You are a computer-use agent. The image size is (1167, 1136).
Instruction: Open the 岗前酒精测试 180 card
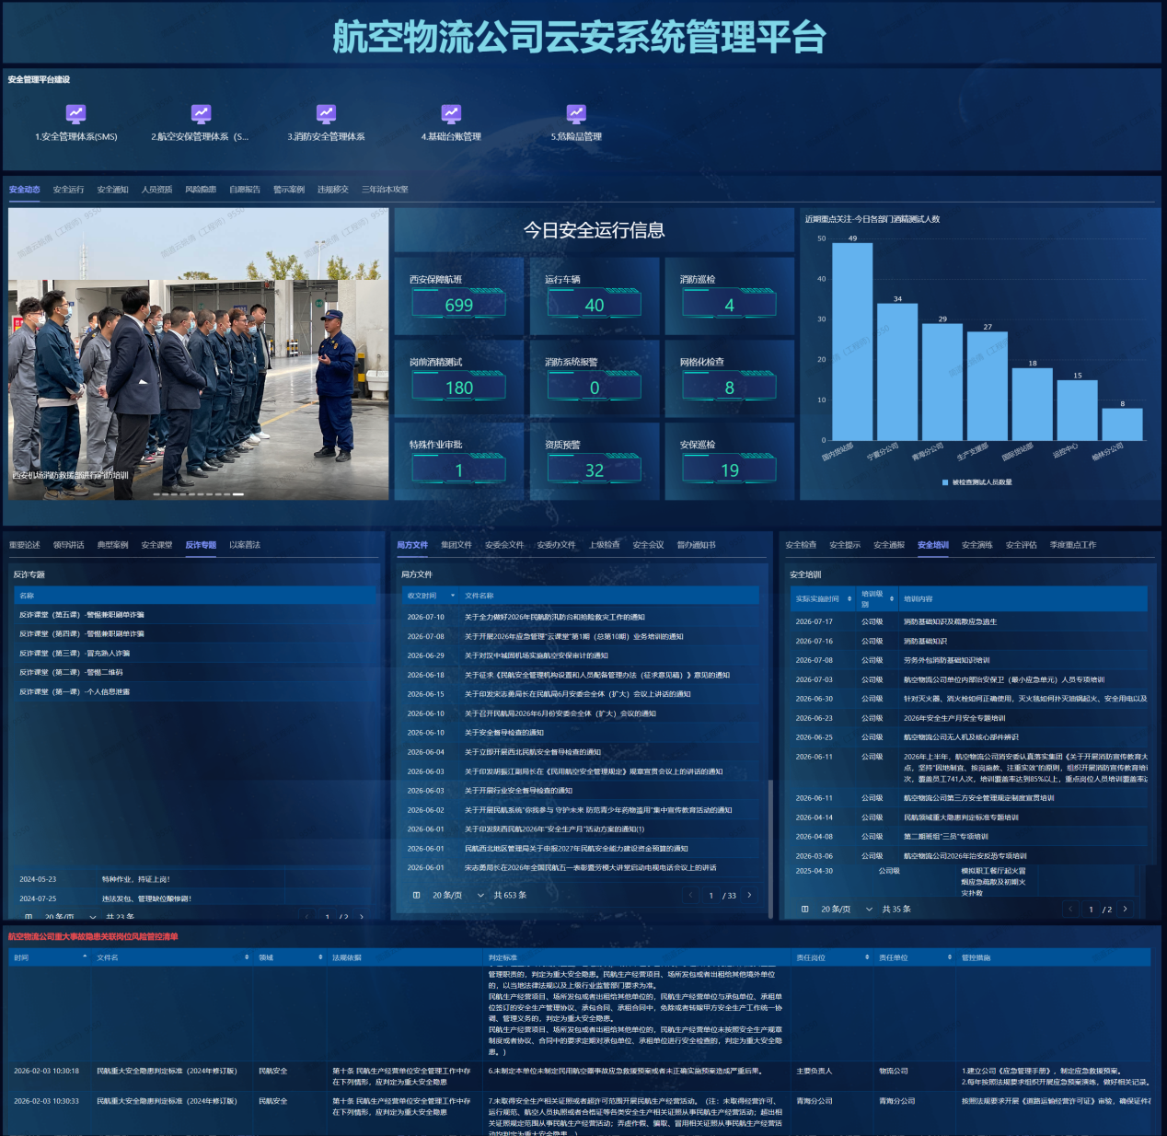point(459,378)
